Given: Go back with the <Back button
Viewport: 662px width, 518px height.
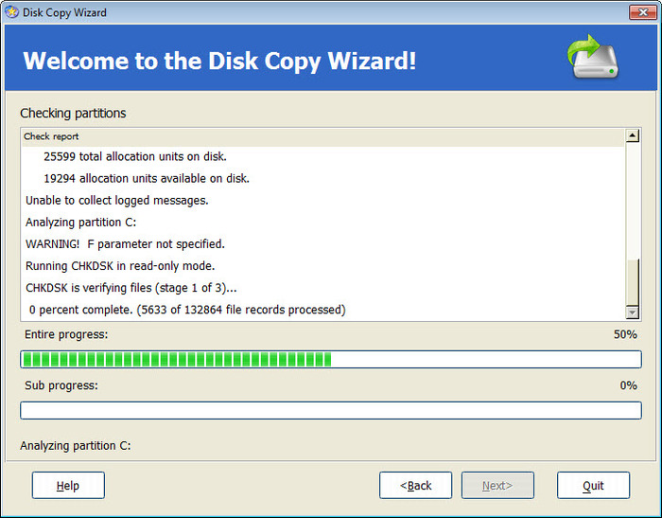Looking at the screenshot, I should (415, 485).
